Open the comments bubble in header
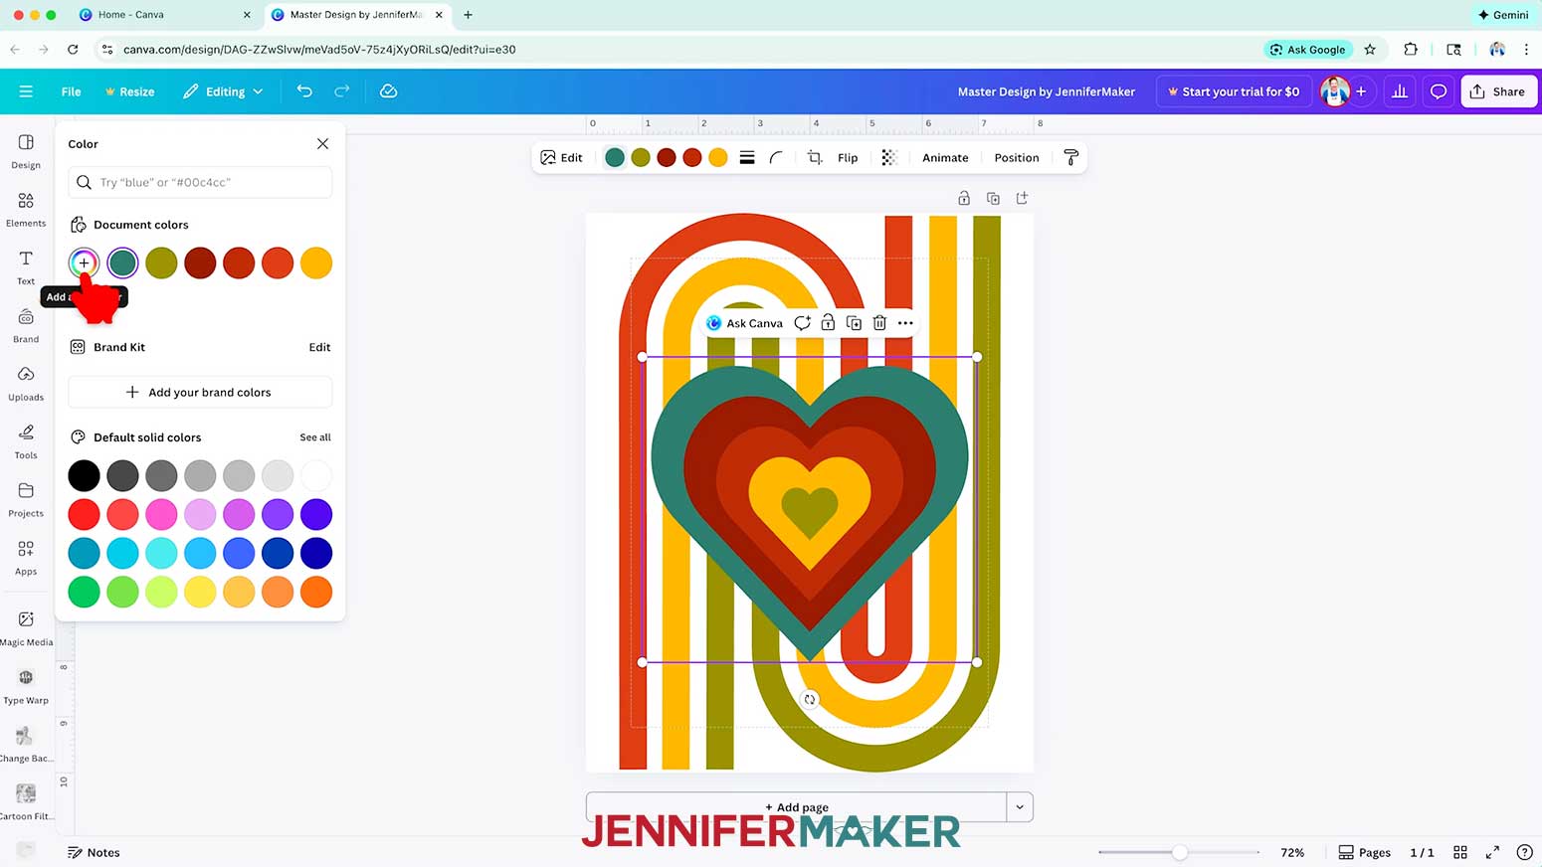The height and width of the screenshot is (867, 1542). pyautogui.click(x=1439, y=91)
